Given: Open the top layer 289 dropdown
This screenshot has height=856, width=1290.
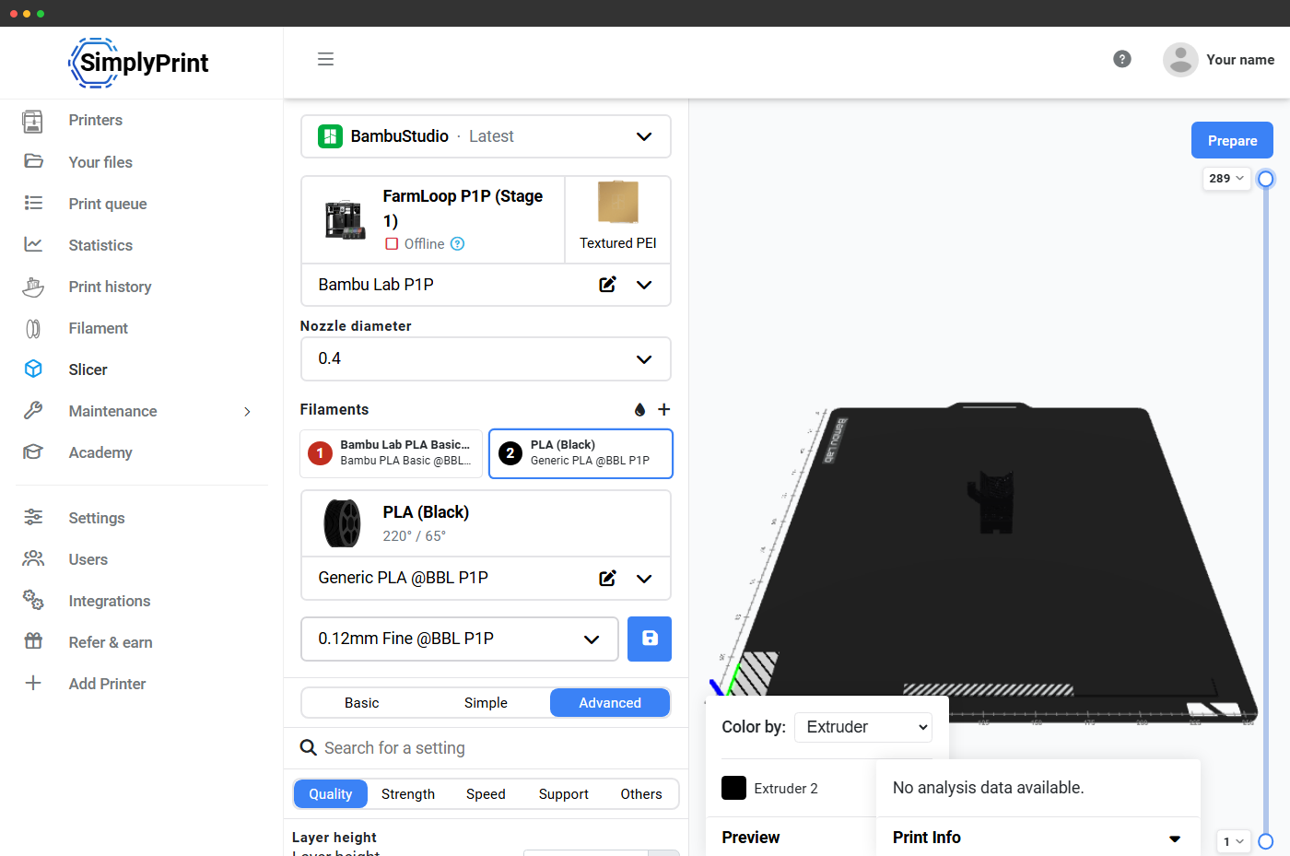Looking at the screenshot, I should pyautogui.click(x=1226, y=179).
